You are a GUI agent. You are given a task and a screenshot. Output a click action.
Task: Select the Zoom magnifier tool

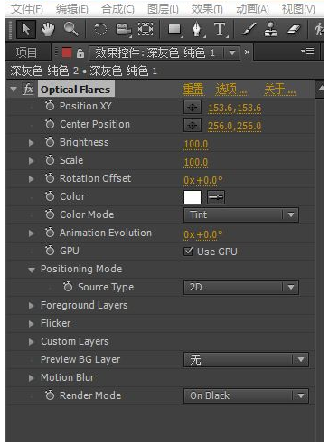pos(70,29)
